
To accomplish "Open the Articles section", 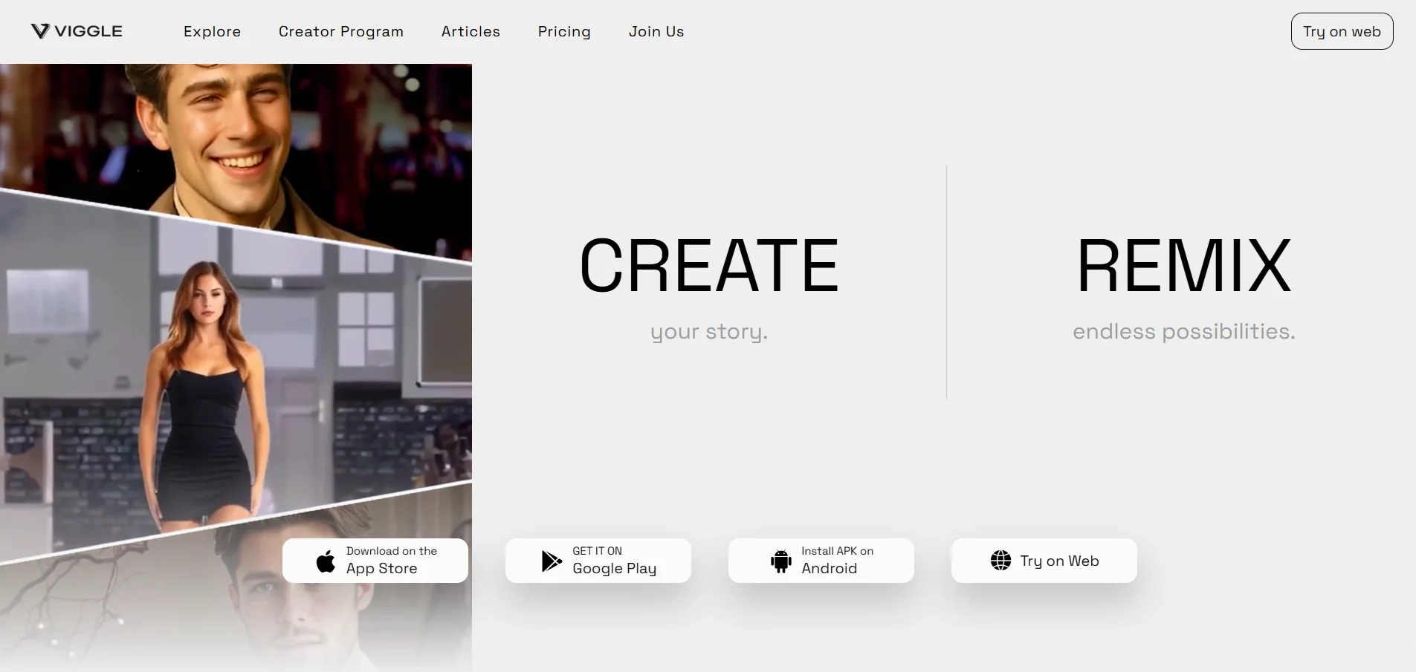I will click(x=471, y=31).
